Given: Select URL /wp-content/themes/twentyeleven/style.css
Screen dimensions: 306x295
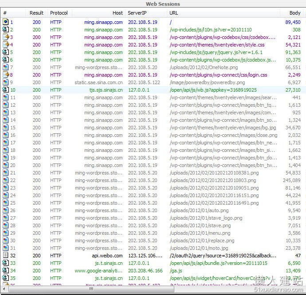Looking at the screenshot, I should point(217,45).
